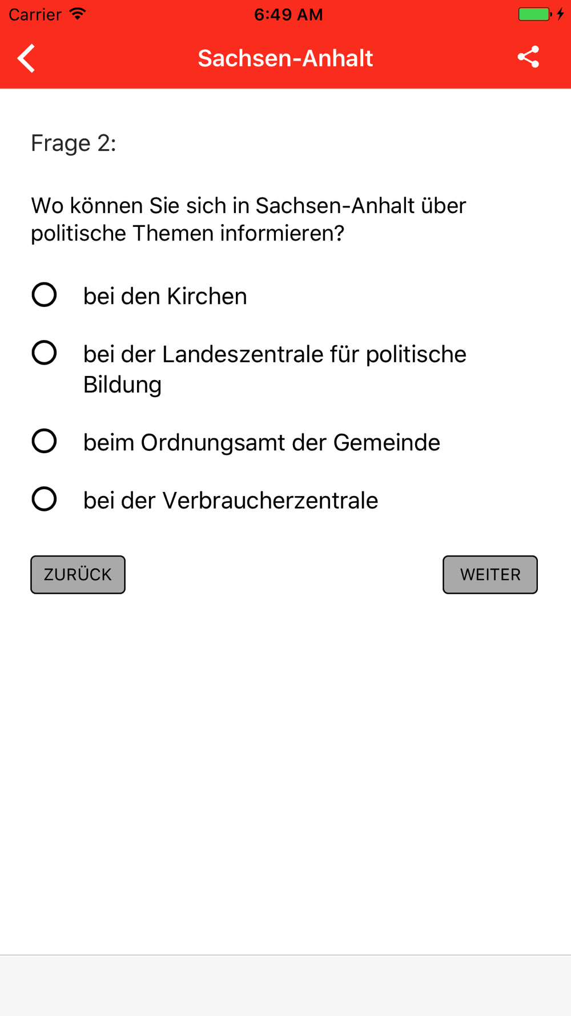Image resolution: width=571 pixels, height=1016 pixels.
Task: Tap the answer text bei den Kirchen
Action: (x=165, y=296)
